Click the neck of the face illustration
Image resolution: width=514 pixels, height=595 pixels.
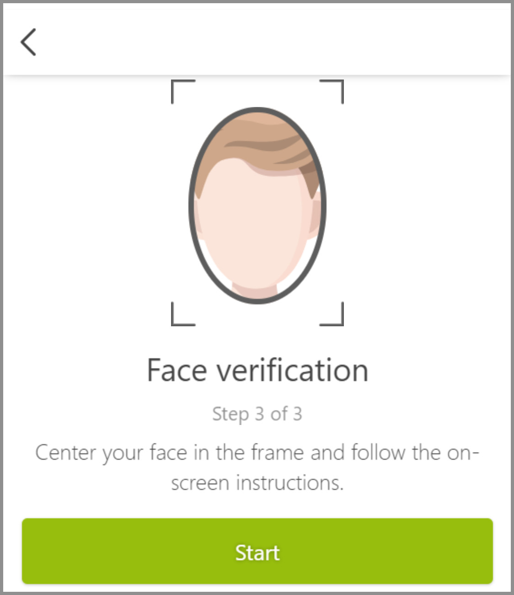255,291
